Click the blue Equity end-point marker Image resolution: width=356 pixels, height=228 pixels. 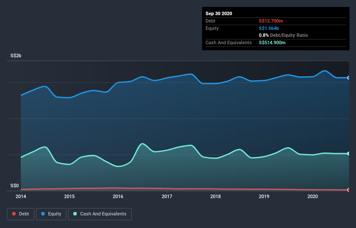pos(349,78)
